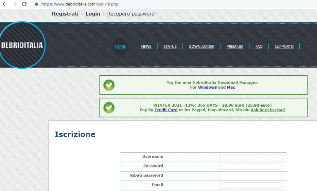
Task: Click the browser back arrow
Action: coord(5,4)
